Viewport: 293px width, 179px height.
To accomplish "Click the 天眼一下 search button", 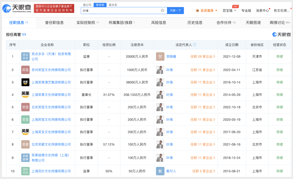I will 175,11.
